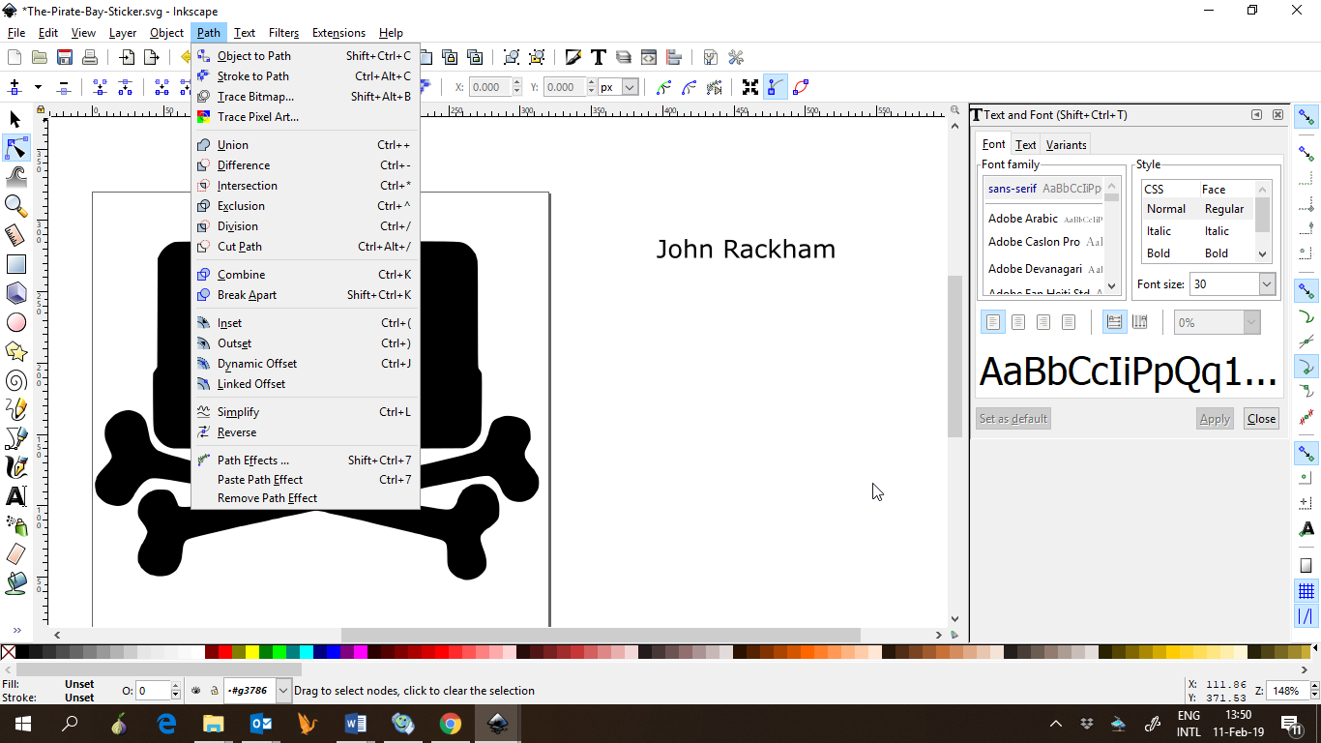This screenshot has width=1321, height=743.
Task: Open Text and Font dialog toolbar icon
Action: click(x=599, y=57)
